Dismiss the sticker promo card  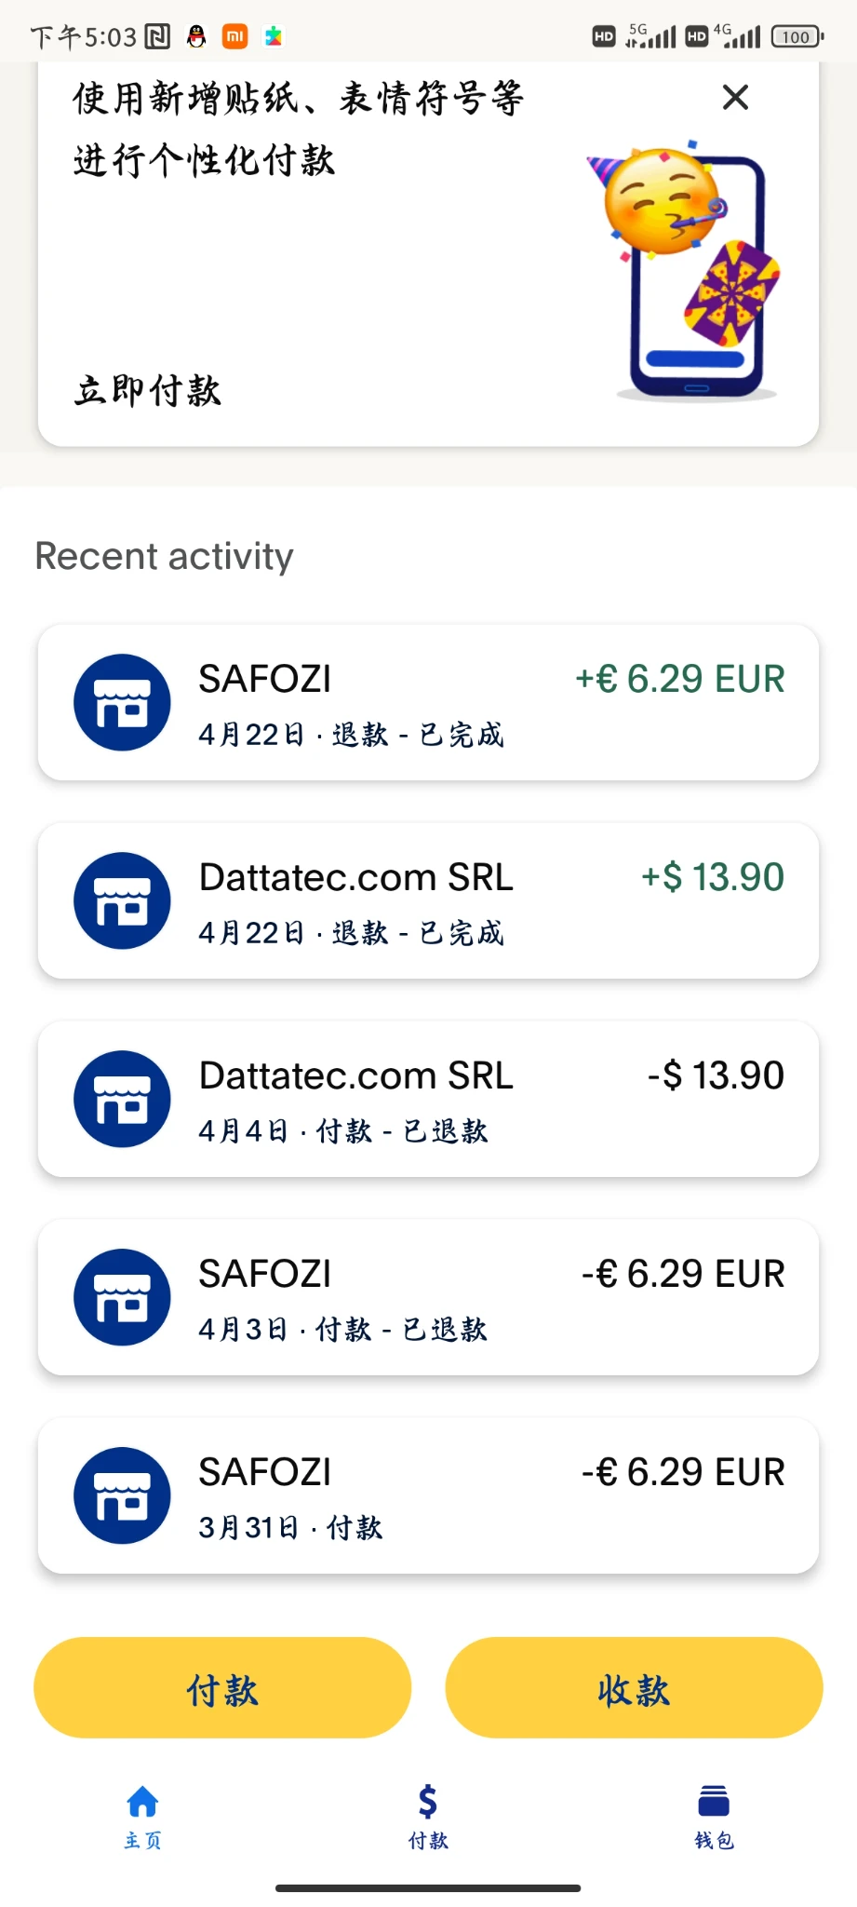point(735,97)
